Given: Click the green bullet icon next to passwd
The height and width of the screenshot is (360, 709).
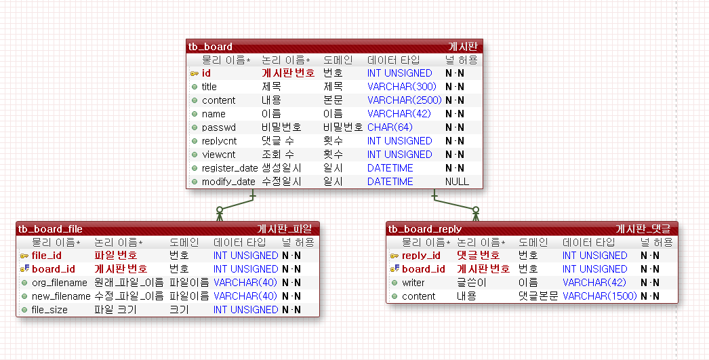Looking at the screenshot, I should point(195,127).
